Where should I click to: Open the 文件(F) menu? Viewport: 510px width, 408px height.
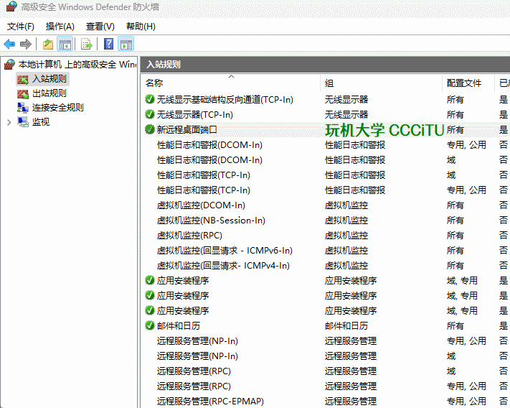coord(21,27)
